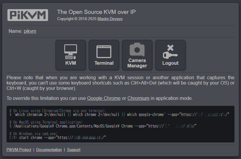Open the Camera Manager camera icon
241x159 pixels.
137,49
